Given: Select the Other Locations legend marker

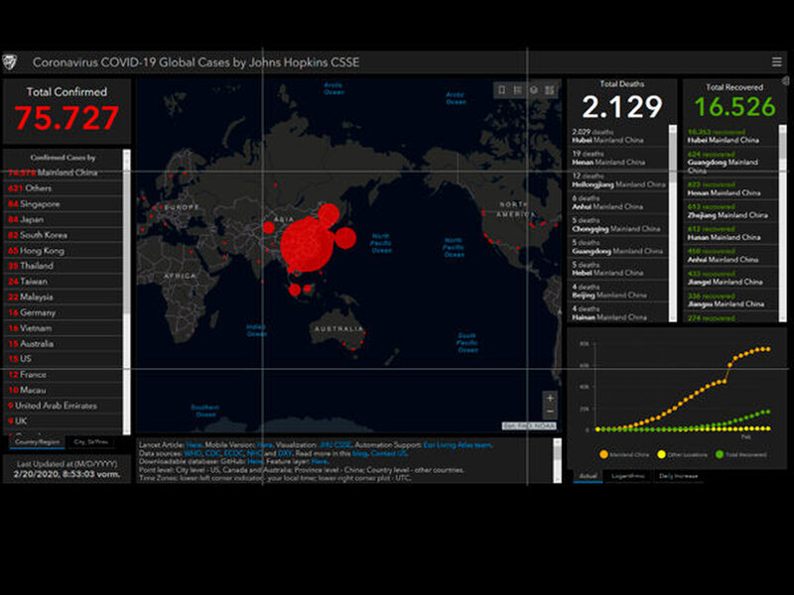Looking at the screenshot, I should pyautogui.click(x=661, y=454).
